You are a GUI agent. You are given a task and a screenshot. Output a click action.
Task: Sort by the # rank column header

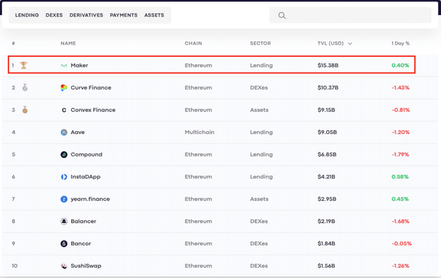point(13,43)
